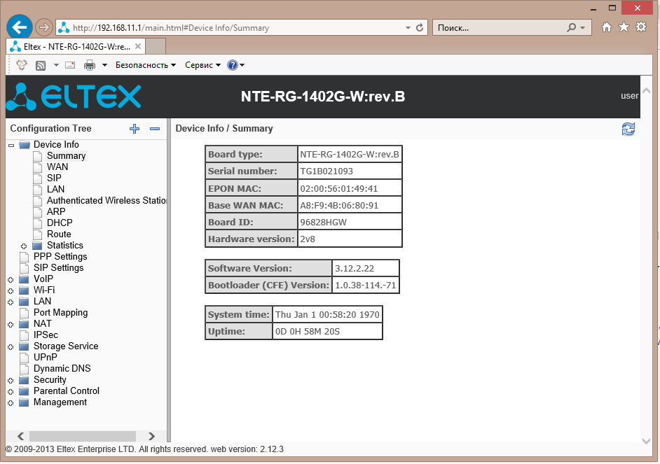Close the Eltex NTE-RG-1402G-W tab
The width and height of the screenshot is (660, 464).
coord(137,46)
